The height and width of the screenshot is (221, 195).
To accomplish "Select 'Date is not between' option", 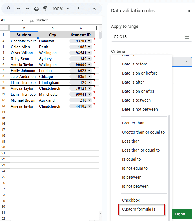I will (x=139, y=109).
